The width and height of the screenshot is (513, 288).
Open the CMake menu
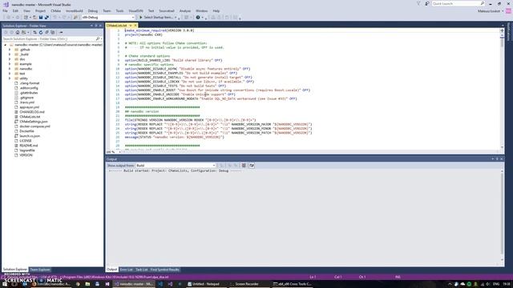(55, 10)
